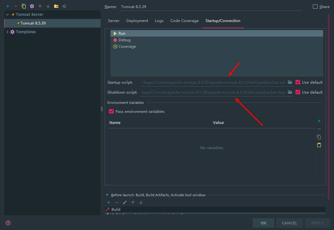Image resolution: width=334 pixels, height=230 pixels.
Task: Sort configurations alphabetically
Action: (x=64, y=6)
